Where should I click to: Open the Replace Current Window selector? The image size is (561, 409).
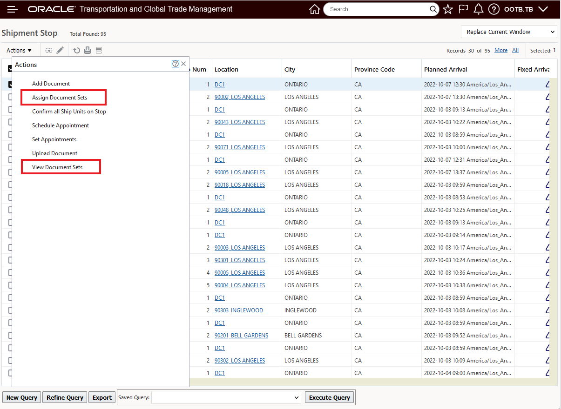508,32
